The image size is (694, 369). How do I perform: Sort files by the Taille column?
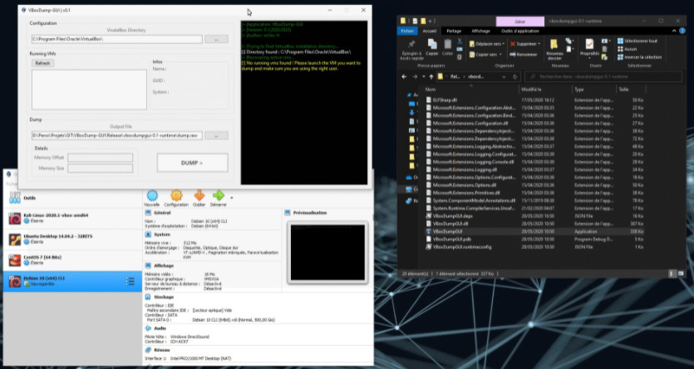[630, 90]
